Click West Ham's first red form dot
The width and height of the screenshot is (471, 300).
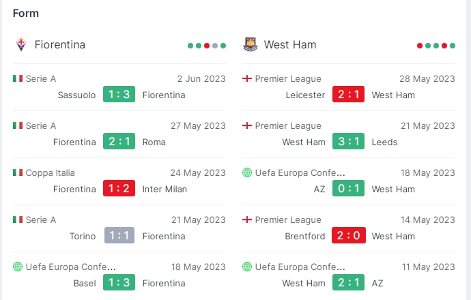click(420, 46)
